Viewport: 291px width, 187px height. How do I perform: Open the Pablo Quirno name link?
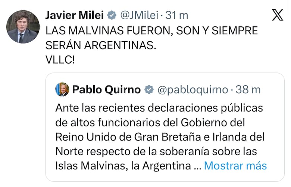click(x=106, y=90)
